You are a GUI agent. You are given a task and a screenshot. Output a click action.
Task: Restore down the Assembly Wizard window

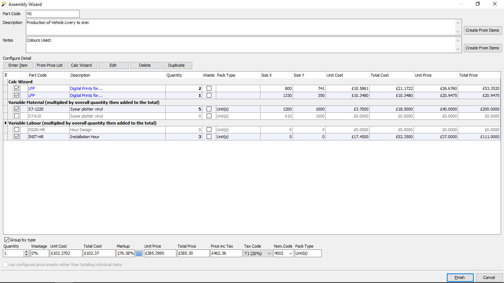tap(478, 4)
